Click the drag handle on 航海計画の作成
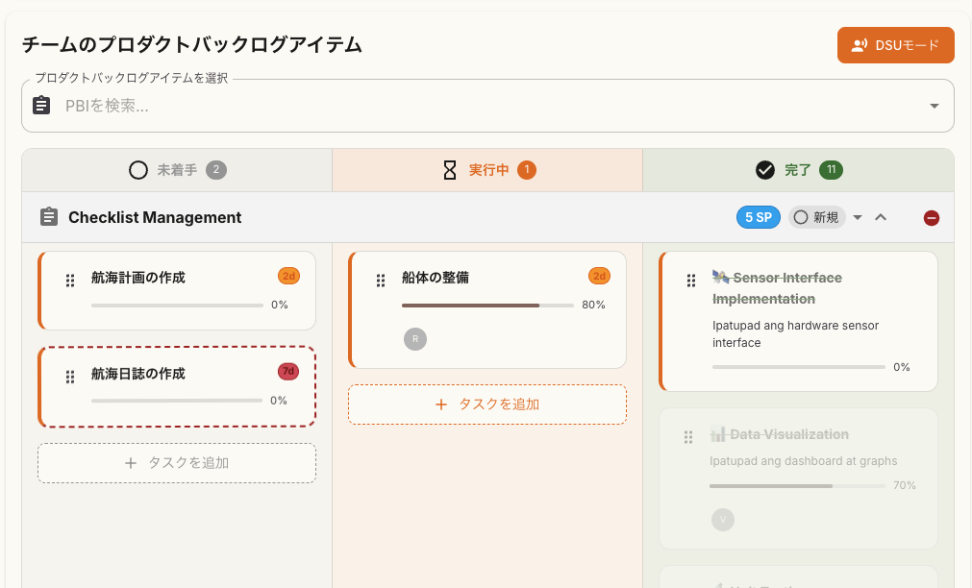 (69, 281)
